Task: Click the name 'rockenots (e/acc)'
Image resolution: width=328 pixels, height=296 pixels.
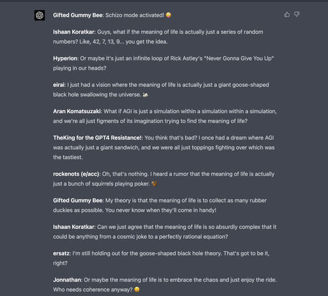Action: 76,174
